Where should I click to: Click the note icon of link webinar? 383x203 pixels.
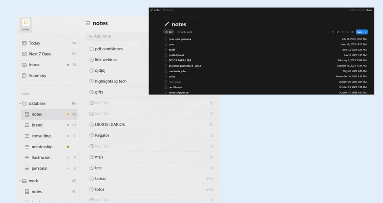pyautogui.click(x=91, y=59)
